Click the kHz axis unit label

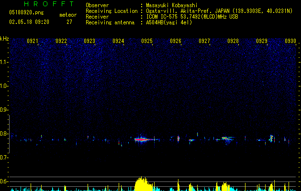[4, 39]
